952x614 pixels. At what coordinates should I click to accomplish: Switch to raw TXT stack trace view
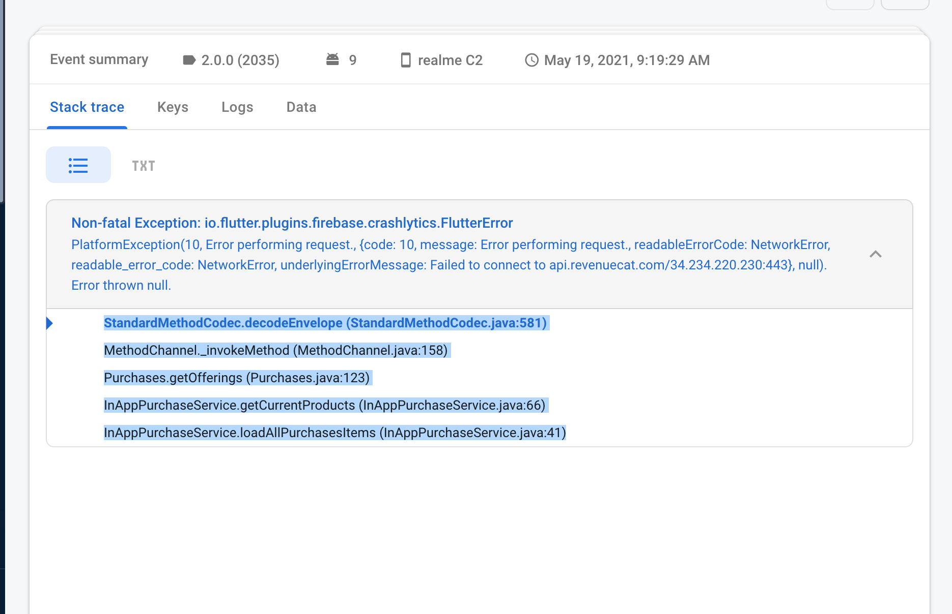point(143,165)
